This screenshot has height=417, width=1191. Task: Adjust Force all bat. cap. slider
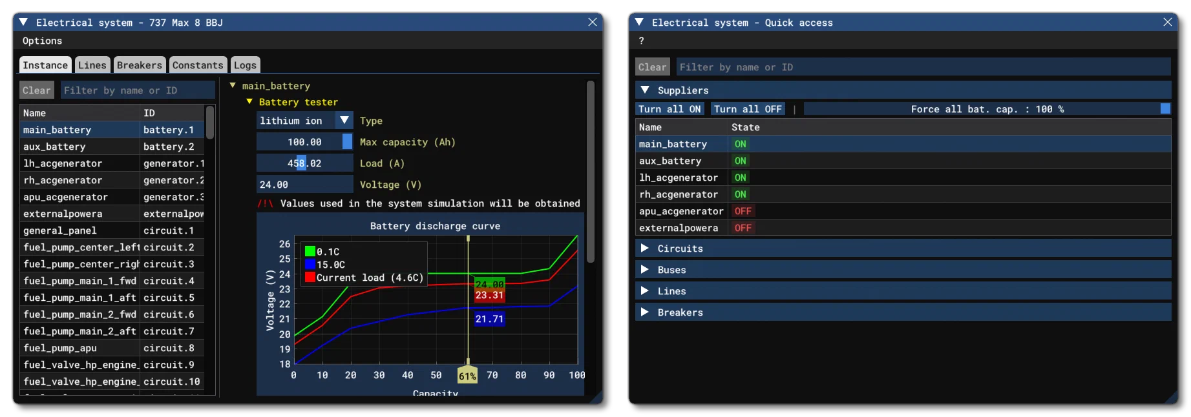pyautogui.click(x=987, y=109)
